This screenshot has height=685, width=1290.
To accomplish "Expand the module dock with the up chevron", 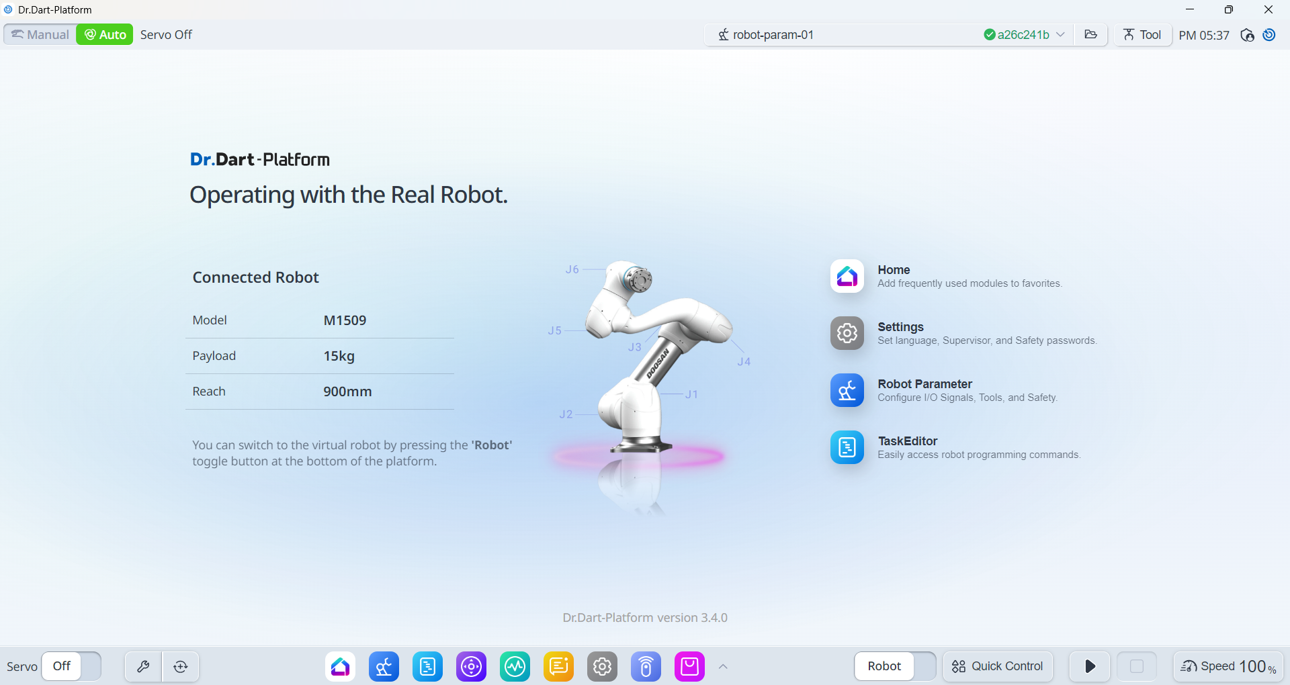I will point(723,666).
